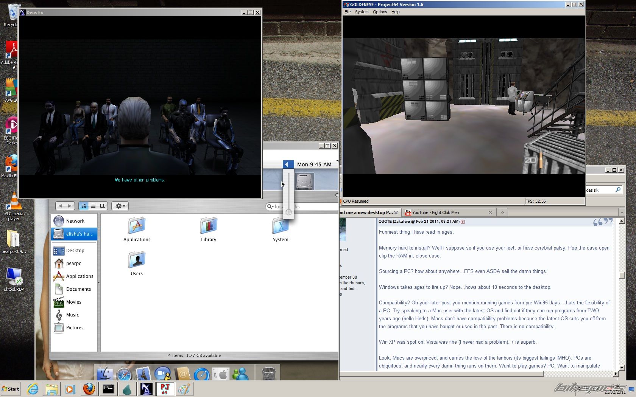Open the Options menu in Project64

click(380, 12)
